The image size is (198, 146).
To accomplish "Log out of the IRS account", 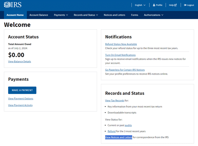I will [189, 5].
